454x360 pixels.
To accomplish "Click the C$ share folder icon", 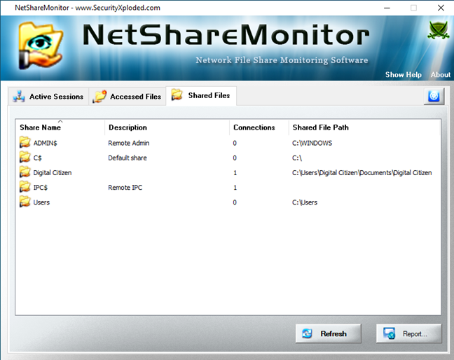I will point(25,158).
